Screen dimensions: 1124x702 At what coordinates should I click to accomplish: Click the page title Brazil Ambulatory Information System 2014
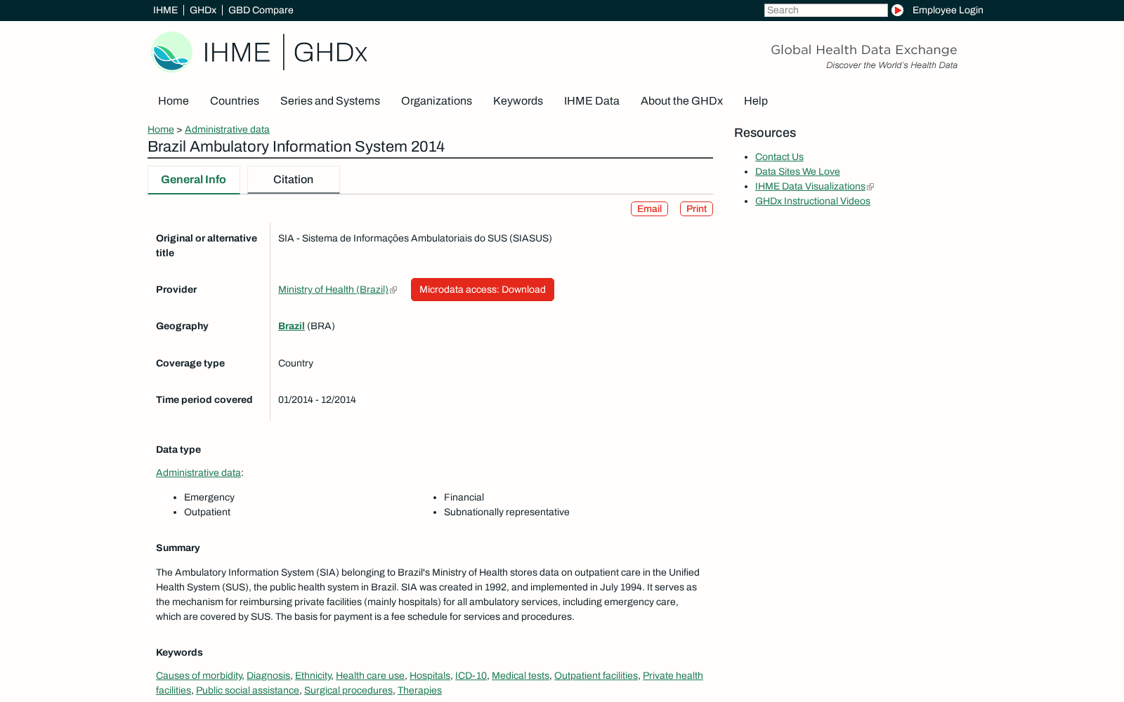point(296,147)
